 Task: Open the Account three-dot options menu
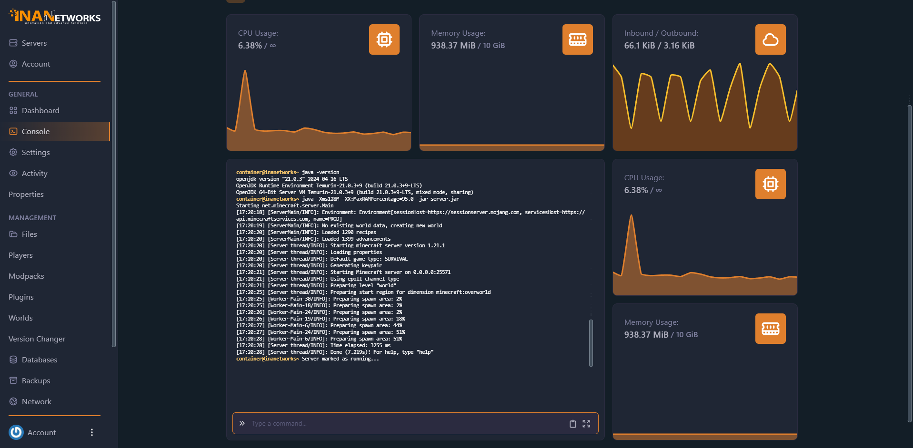pos(92,432)
